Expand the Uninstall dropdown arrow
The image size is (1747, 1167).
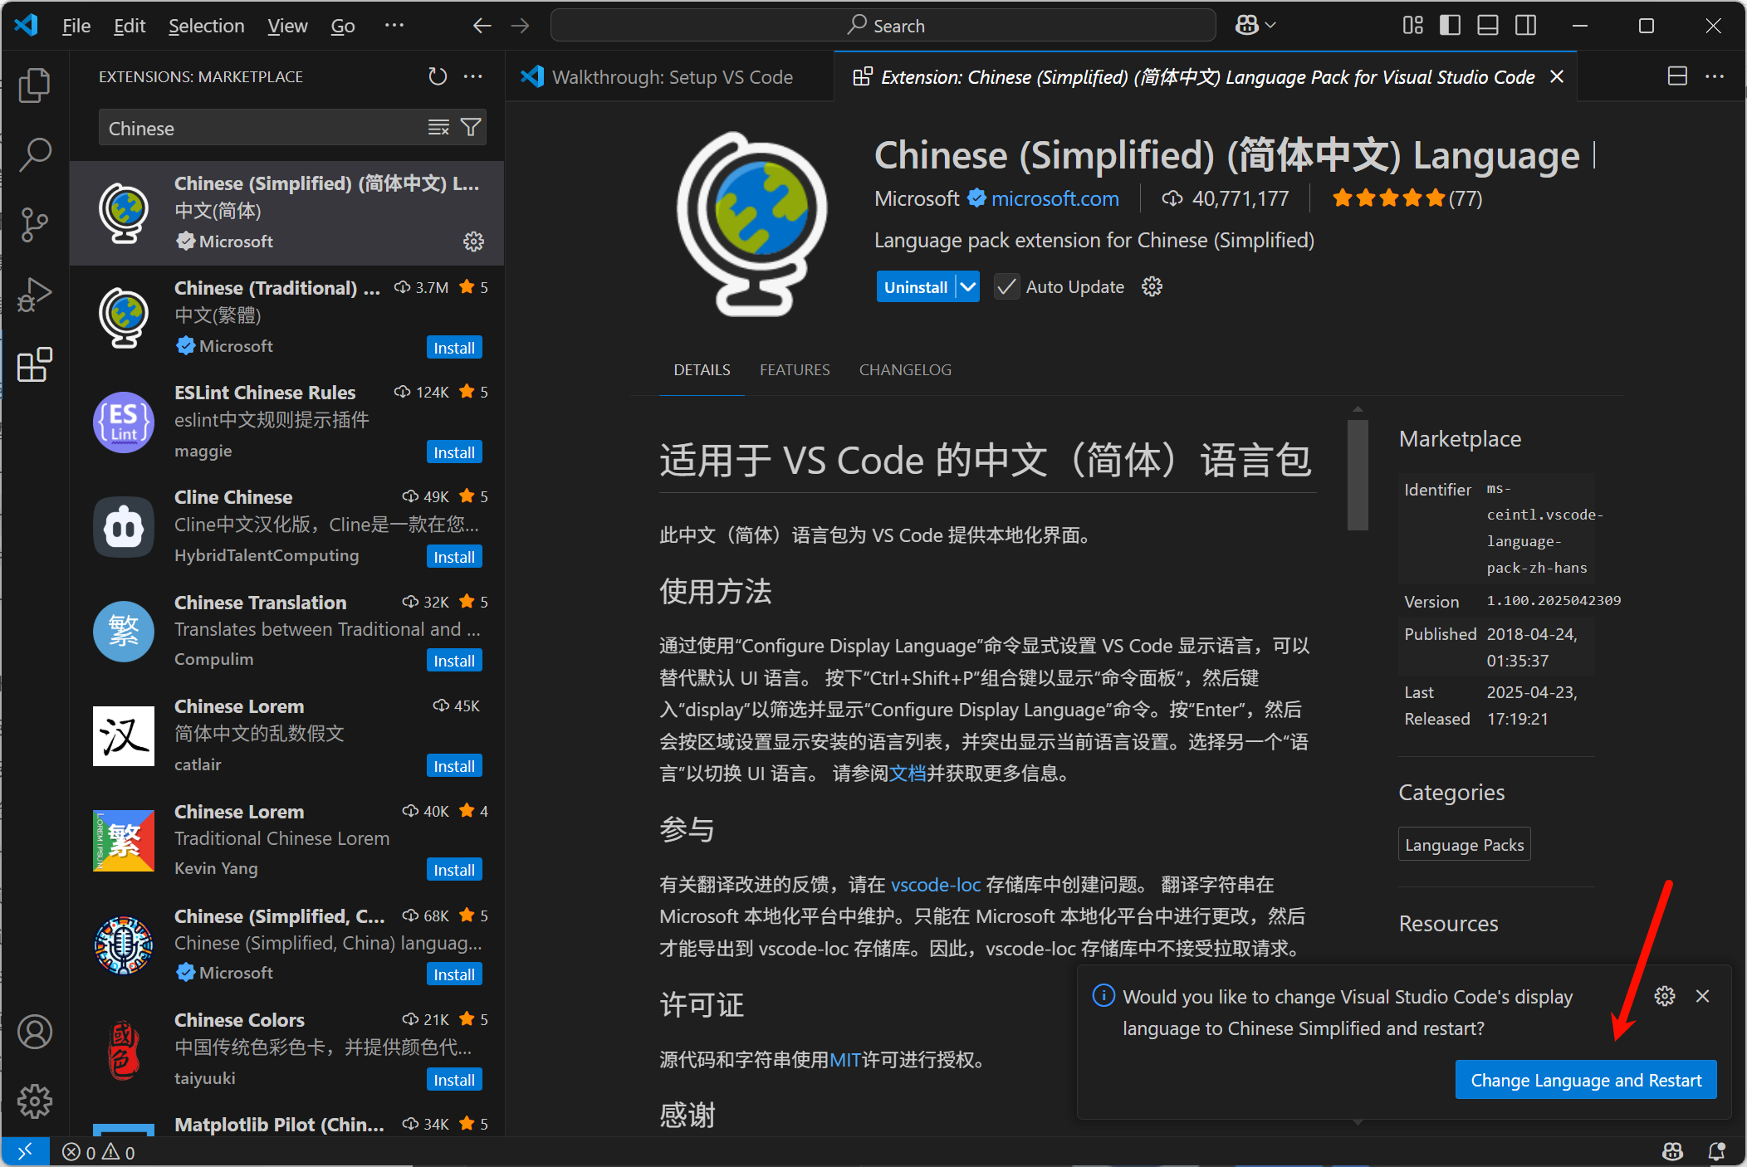coord(968,287)
